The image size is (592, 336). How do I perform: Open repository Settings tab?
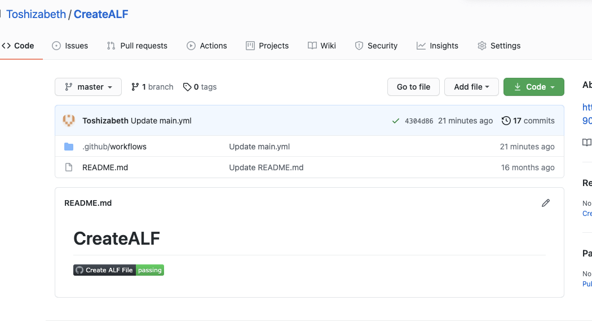pos(499,46)
